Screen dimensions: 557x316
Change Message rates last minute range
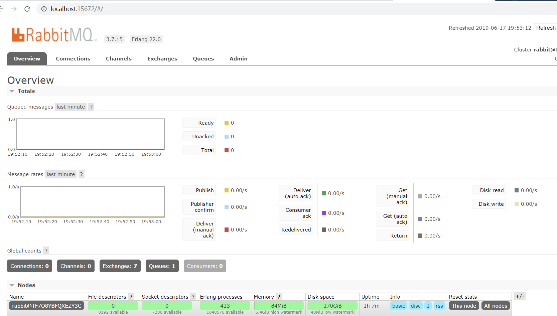pyautogui.click(x=61, y=174)
